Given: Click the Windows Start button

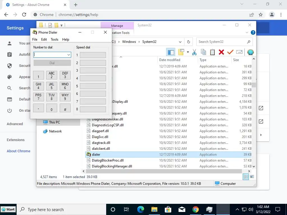Looking at the screenshot, I should tap(8, 209).
